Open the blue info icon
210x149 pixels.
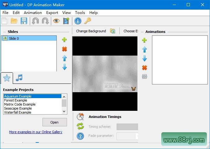[x=78, y=21]
